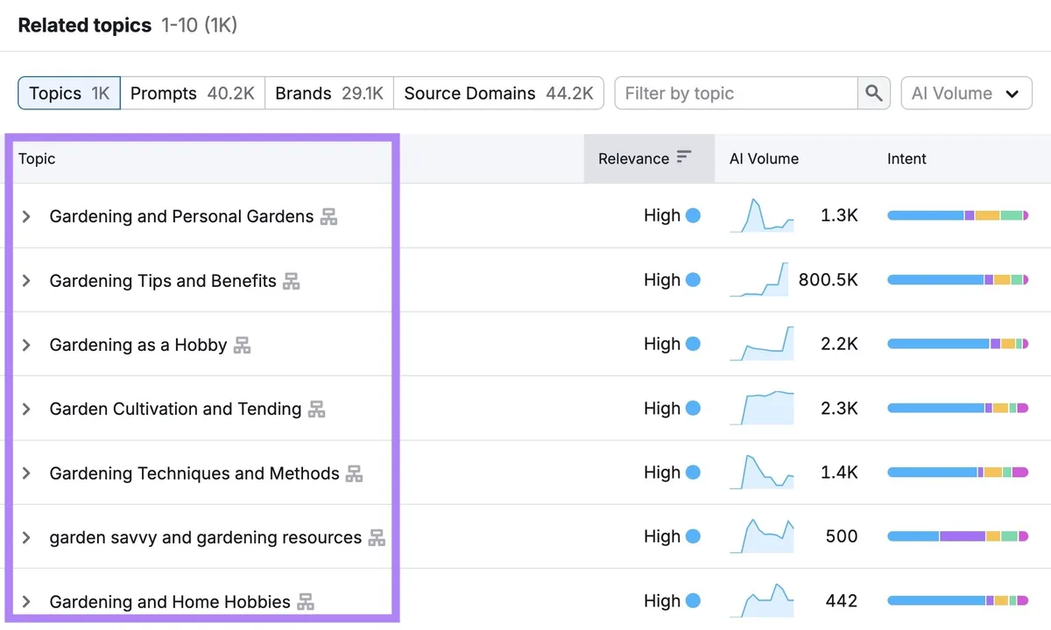The image size is (1051, 630).
Task: Select the Topics 1K tab
Action: point(69,94)
